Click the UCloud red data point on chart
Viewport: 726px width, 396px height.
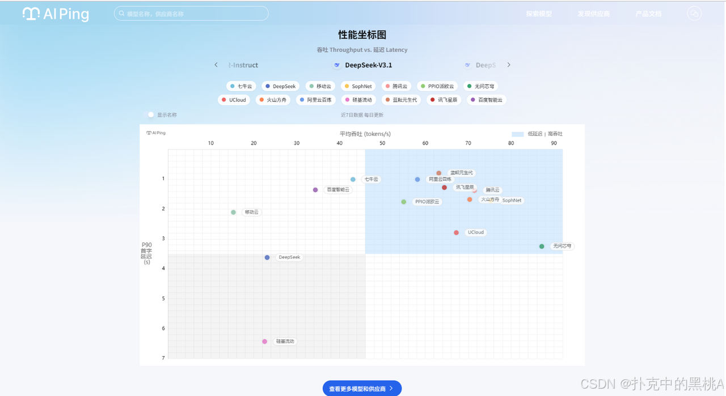click(456, 233)
